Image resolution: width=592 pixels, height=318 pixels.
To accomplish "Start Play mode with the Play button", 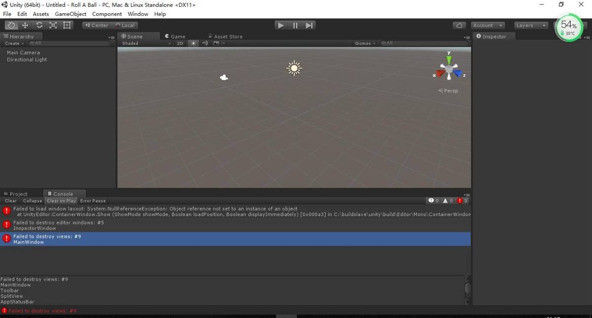I will (x=281, y=25).
